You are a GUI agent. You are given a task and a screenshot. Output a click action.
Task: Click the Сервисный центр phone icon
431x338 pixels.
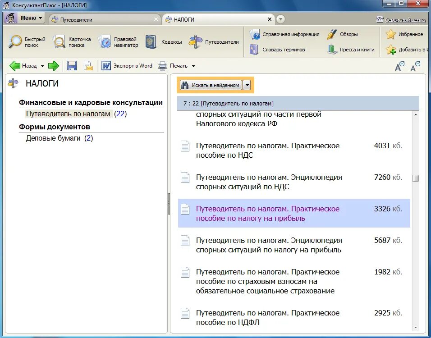pyautogui.click(x=380, y=19)
